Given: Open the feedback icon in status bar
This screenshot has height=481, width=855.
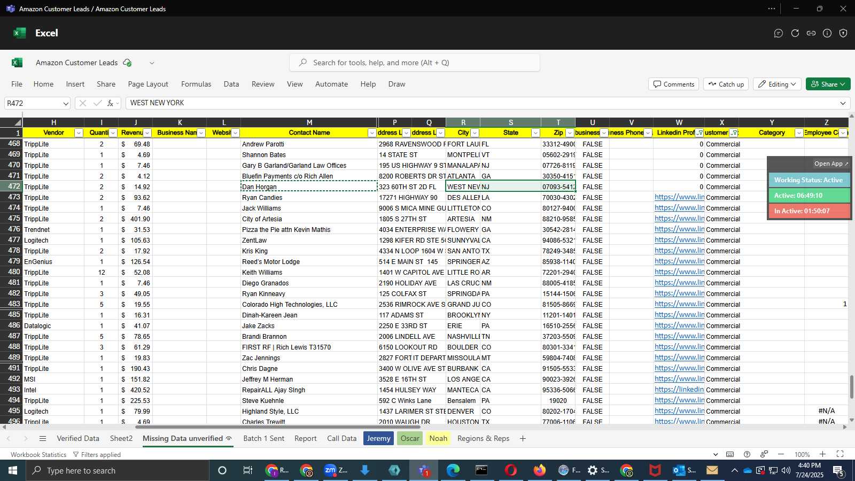Looking at the screenshot, I should tap(764, 454).
